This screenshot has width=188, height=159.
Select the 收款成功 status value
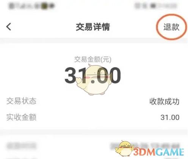pyautogui.click(x=164, y=102)
